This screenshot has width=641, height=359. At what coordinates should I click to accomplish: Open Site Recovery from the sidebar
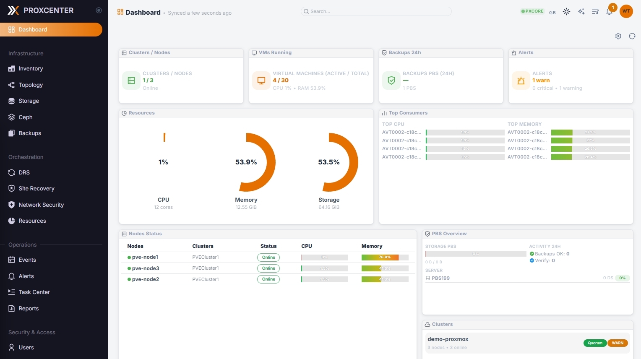tap(36, 189)
